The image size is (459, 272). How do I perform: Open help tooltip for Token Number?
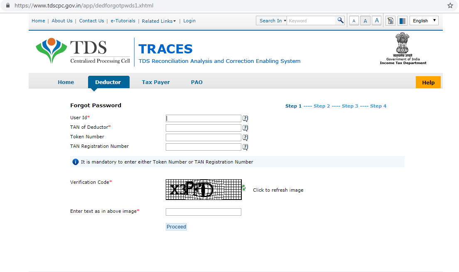[x=245, y=137]
